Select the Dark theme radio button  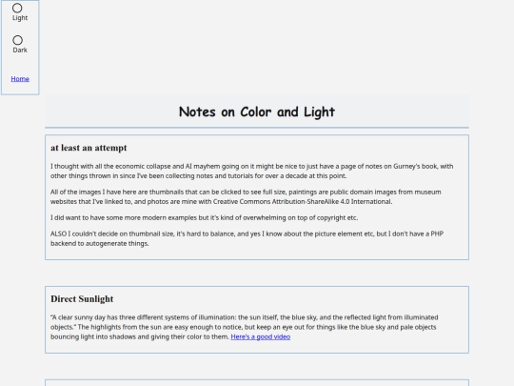[x=17, y=40]
